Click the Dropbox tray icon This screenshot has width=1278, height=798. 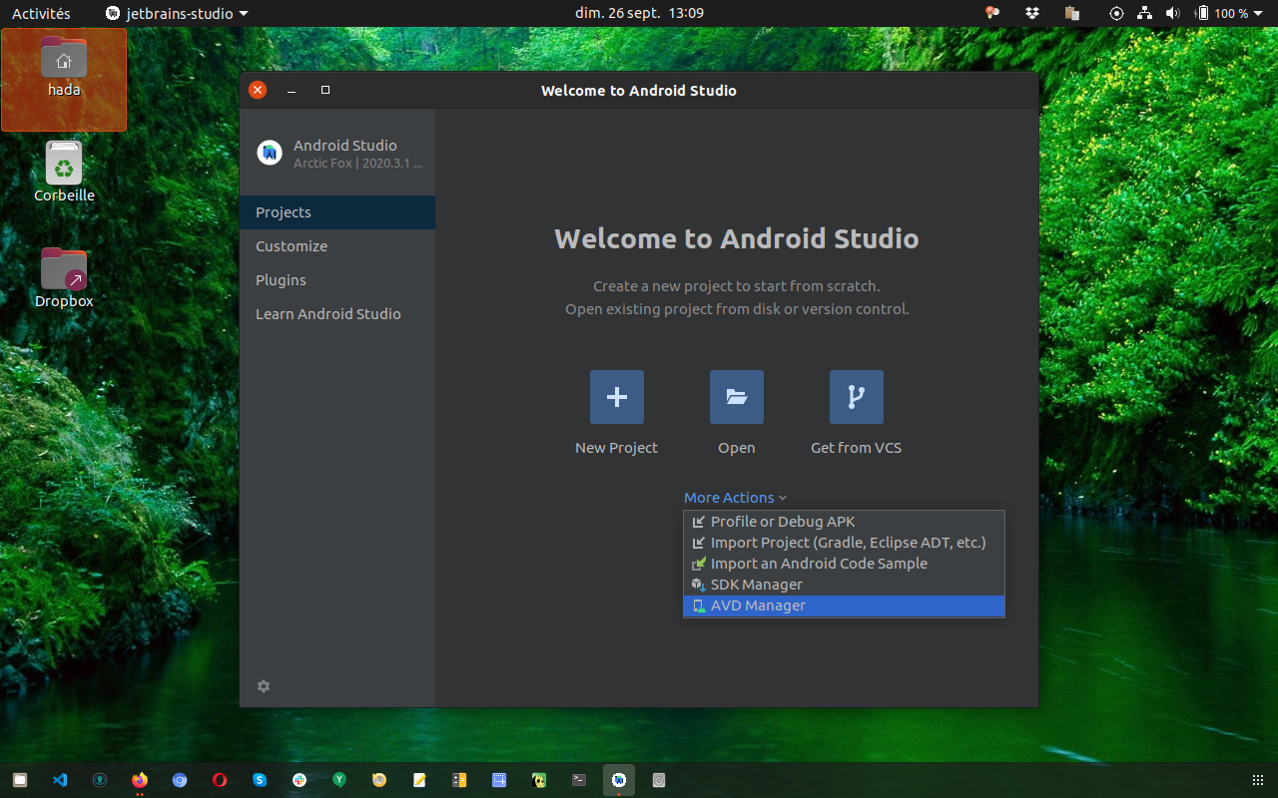coord(1032,13)
